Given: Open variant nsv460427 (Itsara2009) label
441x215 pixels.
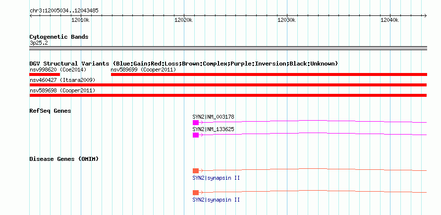Looking at the screenshot, I should point(62,80).
